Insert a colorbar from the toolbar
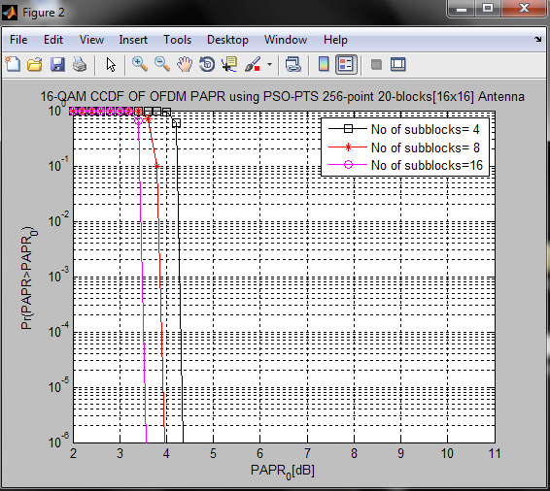The width and height of the screenshot is (550, 491). [x=324, y=64]
